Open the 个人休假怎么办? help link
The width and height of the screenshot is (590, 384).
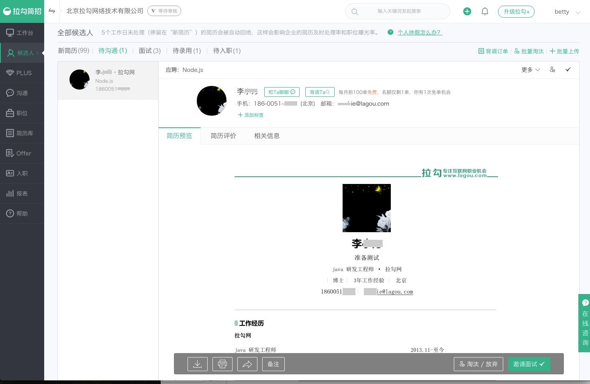[x=420, y=33]
